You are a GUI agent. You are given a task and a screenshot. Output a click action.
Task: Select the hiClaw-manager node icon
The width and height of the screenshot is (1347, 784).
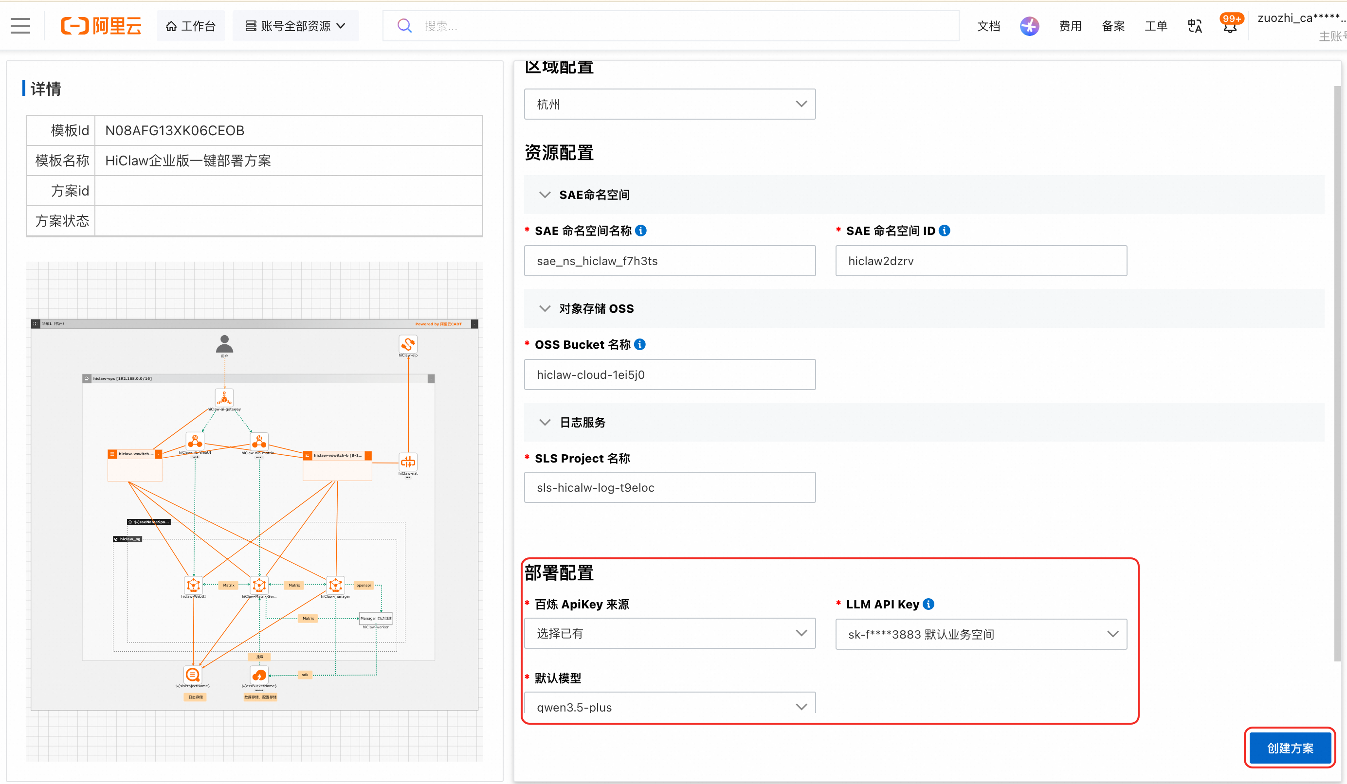tap(336, 586)
